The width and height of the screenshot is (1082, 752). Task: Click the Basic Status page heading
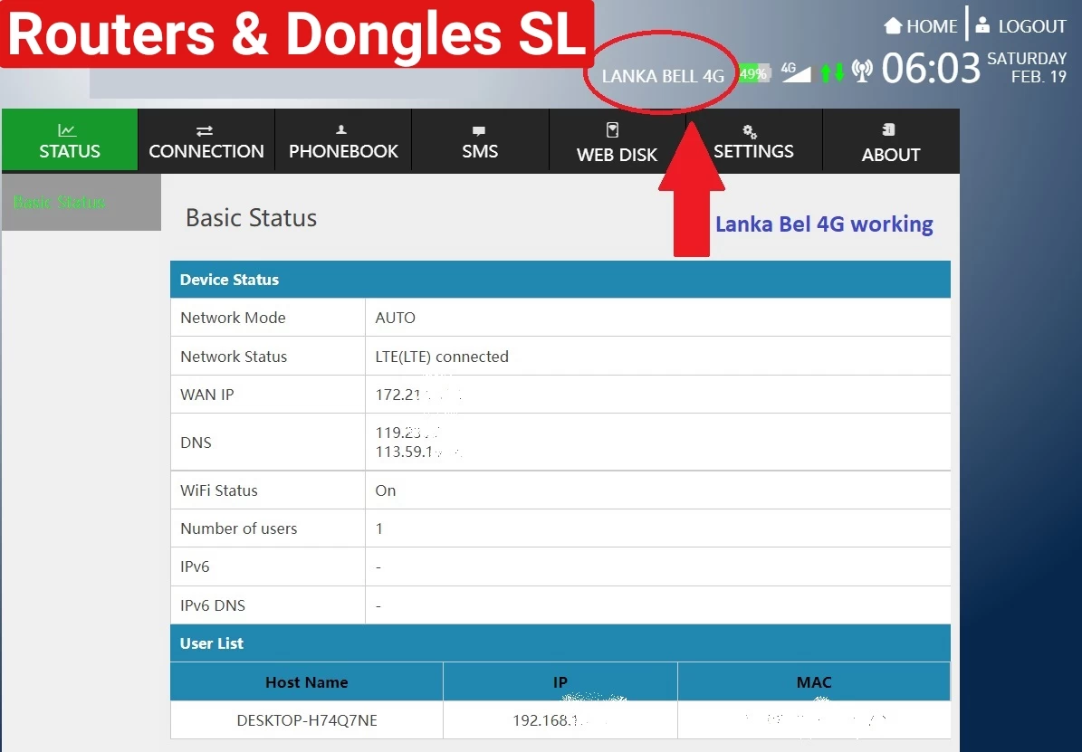[x=251, y=218]
